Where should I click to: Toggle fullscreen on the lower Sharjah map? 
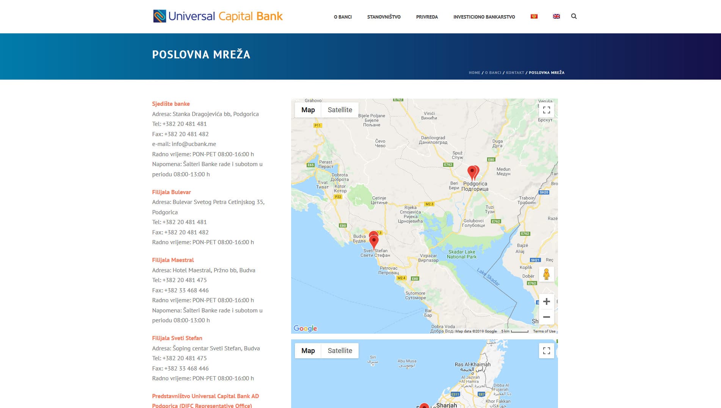tap(547, 351)
